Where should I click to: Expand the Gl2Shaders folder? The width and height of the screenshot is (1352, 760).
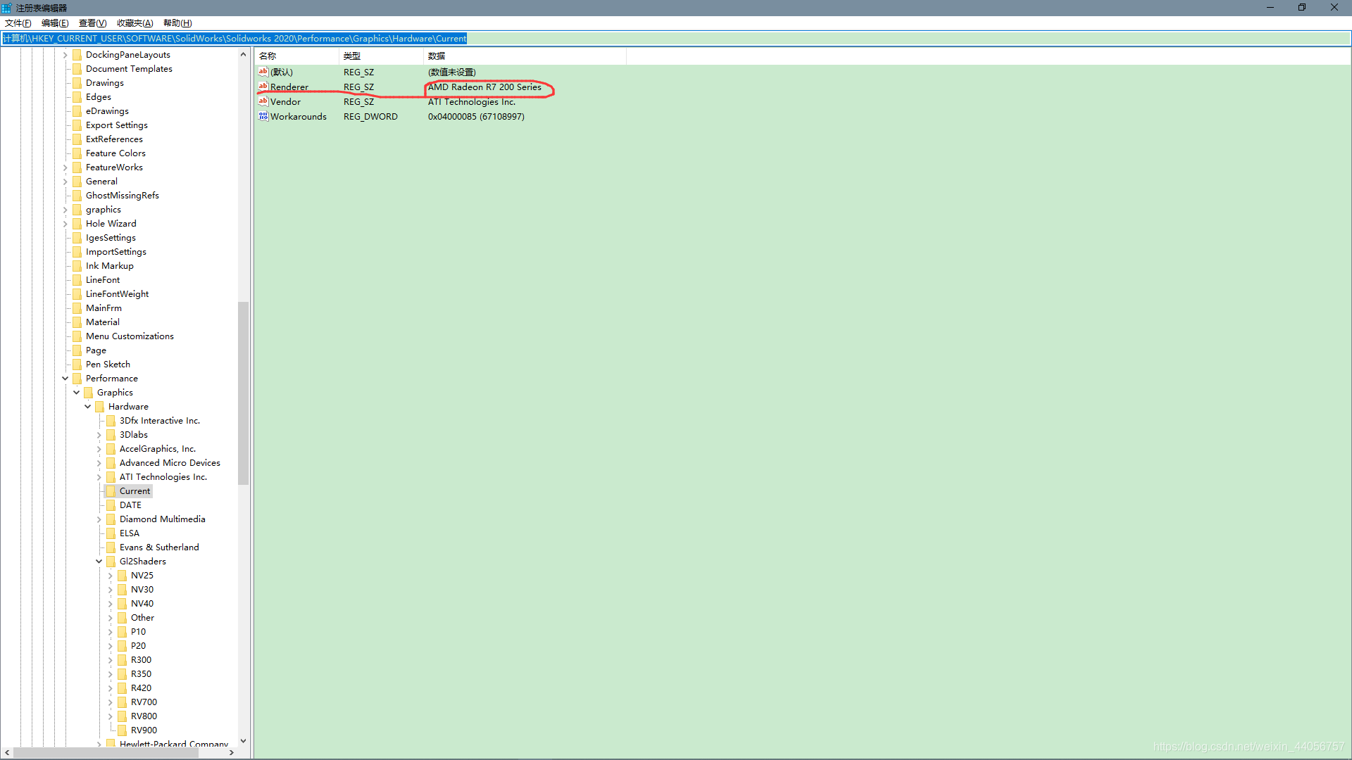[100, 560]
